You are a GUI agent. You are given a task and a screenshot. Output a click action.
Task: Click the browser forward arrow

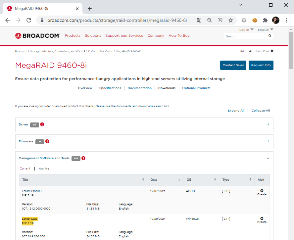click(x=18, y=20)
